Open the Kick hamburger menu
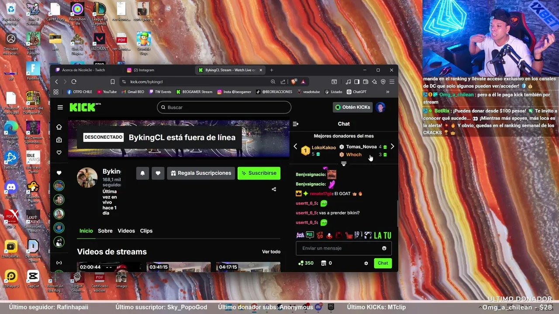The height and width of the screenshot is (314, 559). pyautogui.click(x=60, y=107)
